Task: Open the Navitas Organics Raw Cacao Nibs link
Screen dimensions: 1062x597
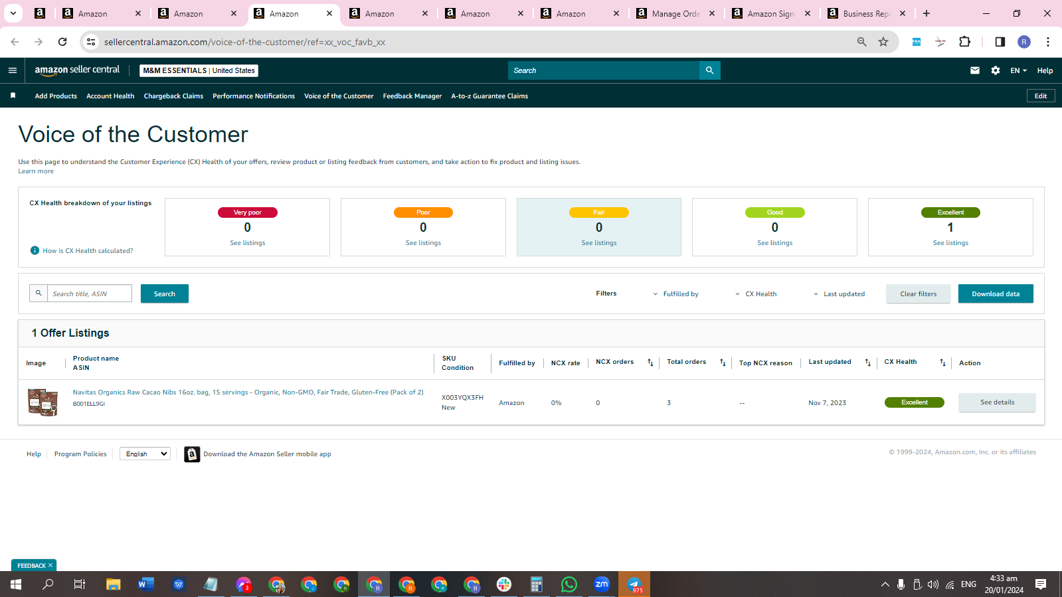Action: (248, 392)
